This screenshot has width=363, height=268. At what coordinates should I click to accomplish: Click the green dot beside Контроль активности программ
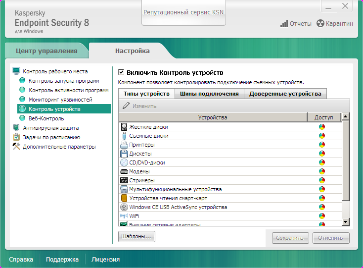pos(22,90)
